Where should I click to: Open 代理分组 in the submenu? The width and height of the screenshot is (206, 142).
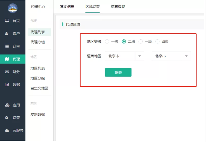[x=38, y=42]
